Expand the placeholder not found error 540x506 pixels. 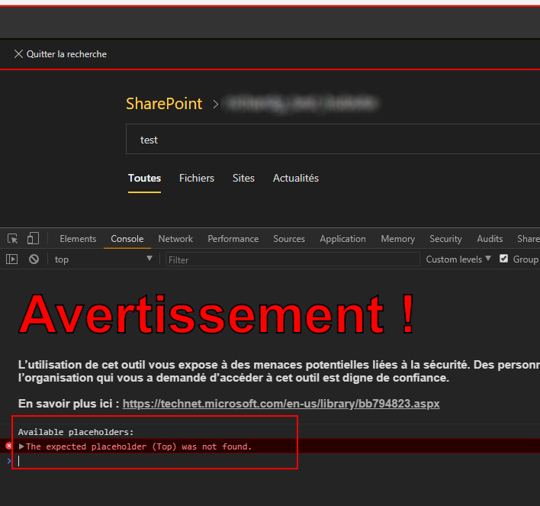point(21,446)
